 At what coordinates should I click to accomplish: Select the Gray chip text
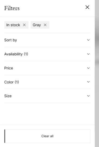(x=37, y=25)
